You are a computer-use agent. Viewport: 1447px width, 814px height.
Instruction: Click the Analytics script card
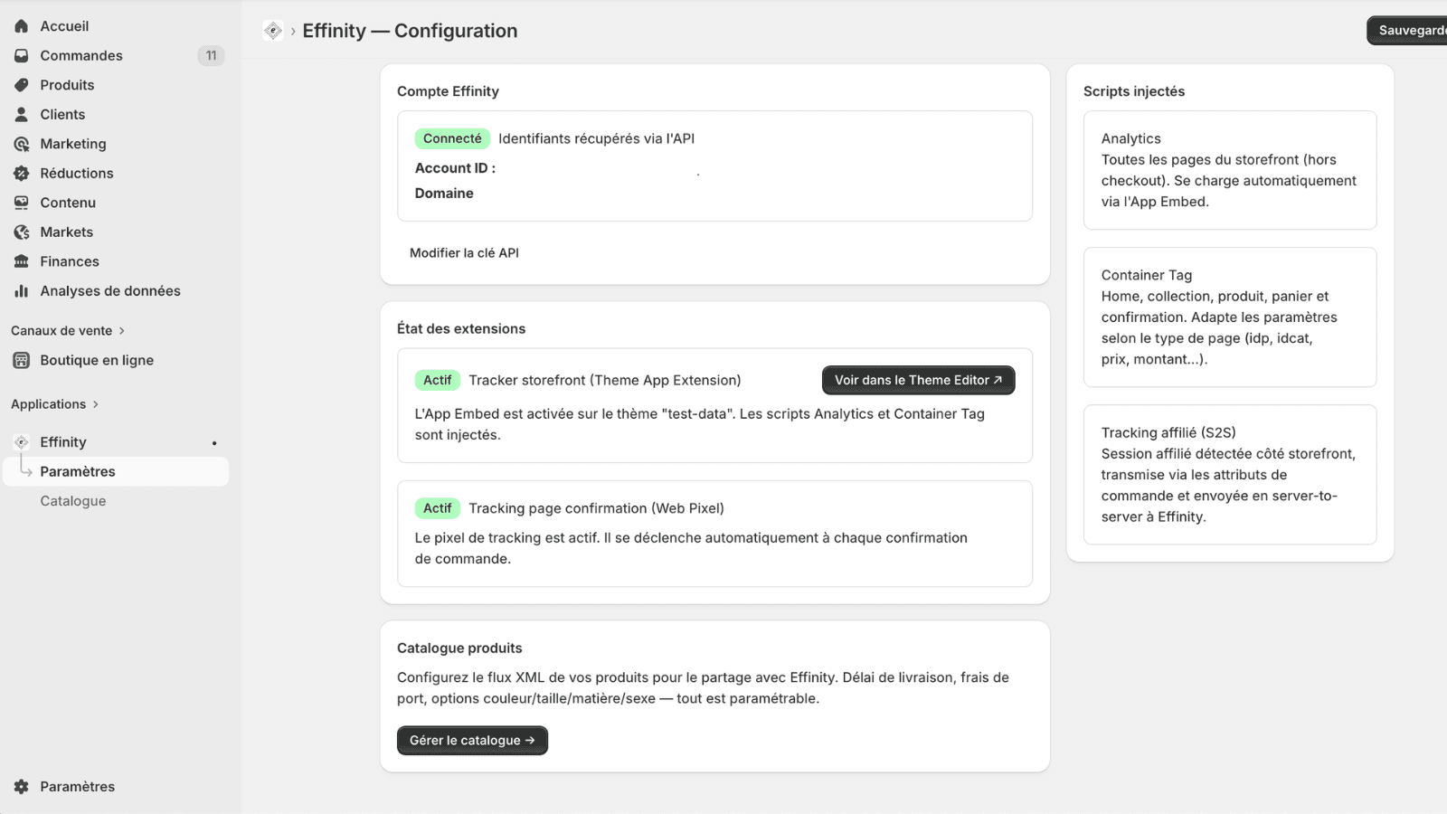[x=1230, y=170]
